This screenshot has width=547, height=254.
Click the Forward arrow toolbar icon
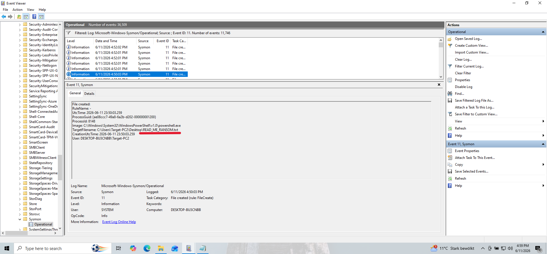[10, 17]
